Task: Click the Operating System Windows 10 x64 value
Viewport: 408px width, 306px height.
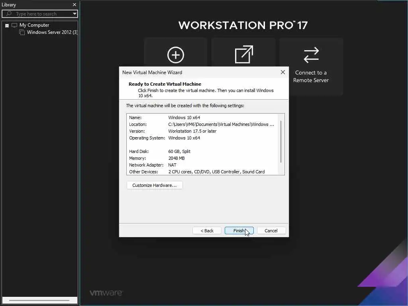Action: point(184,138)
